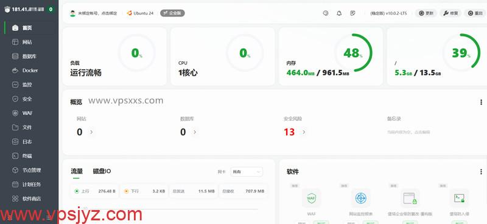Image resolution: width=487 pixels, height=224 pixels.
Task: Click the WAF shield software icon
Action: click(x=311, y=198)
